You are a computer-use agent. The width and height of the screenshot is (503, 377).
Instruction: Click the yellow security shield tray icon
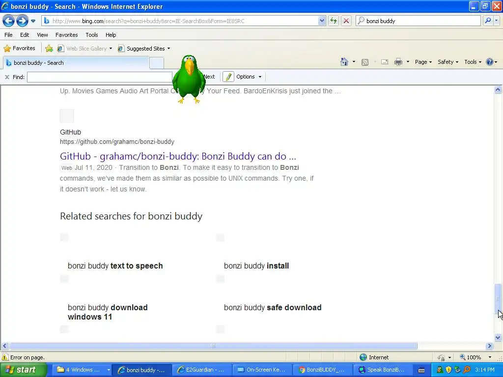448,370
